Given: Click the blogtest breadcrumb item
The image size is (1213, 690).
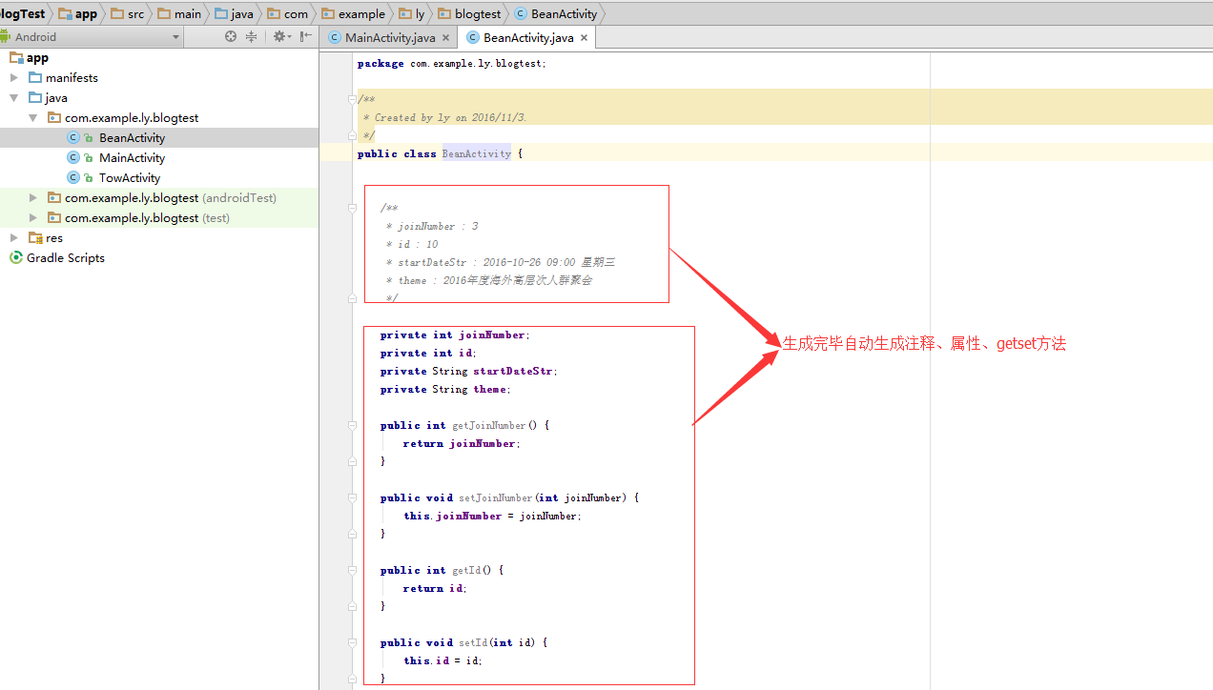Looking at the screenshot, I should pos(477,13).
